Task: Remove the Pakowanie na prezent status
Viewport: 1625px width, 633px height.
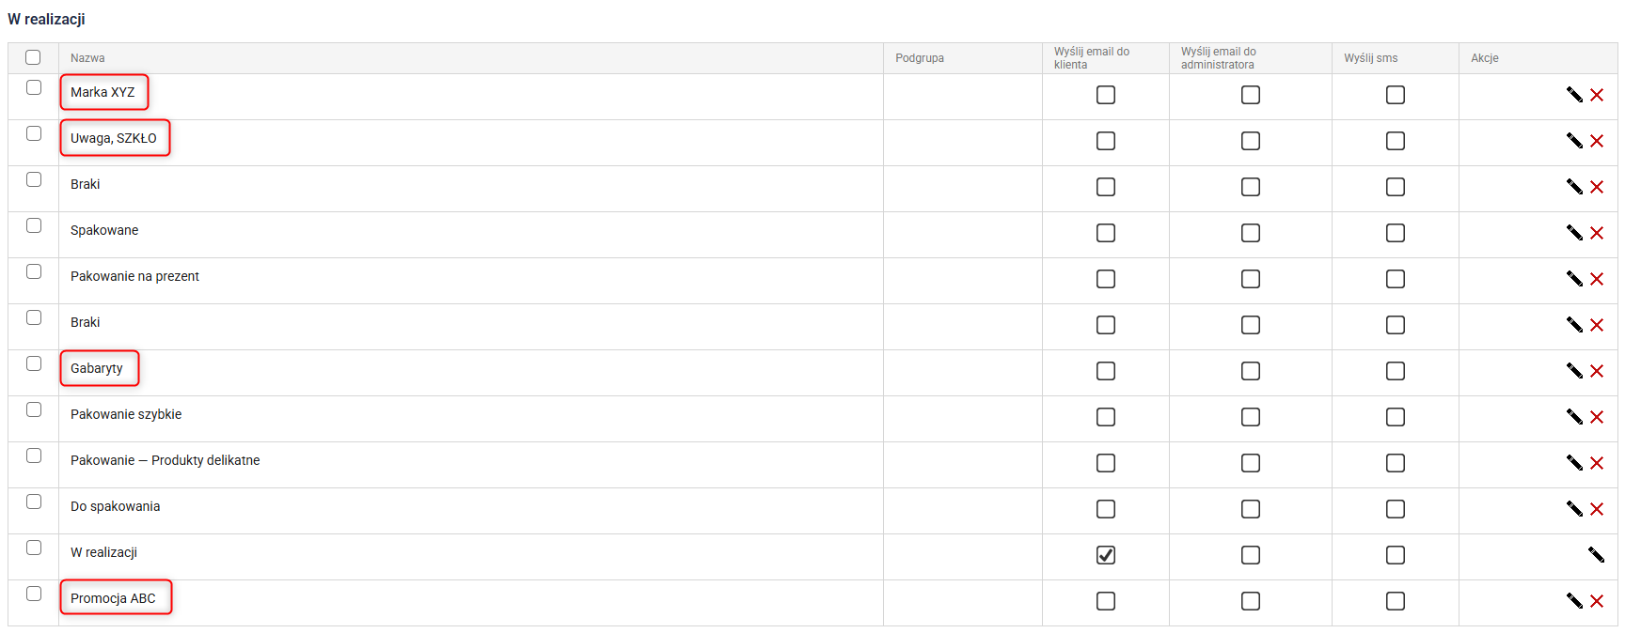Action: tap(1597, 279)
